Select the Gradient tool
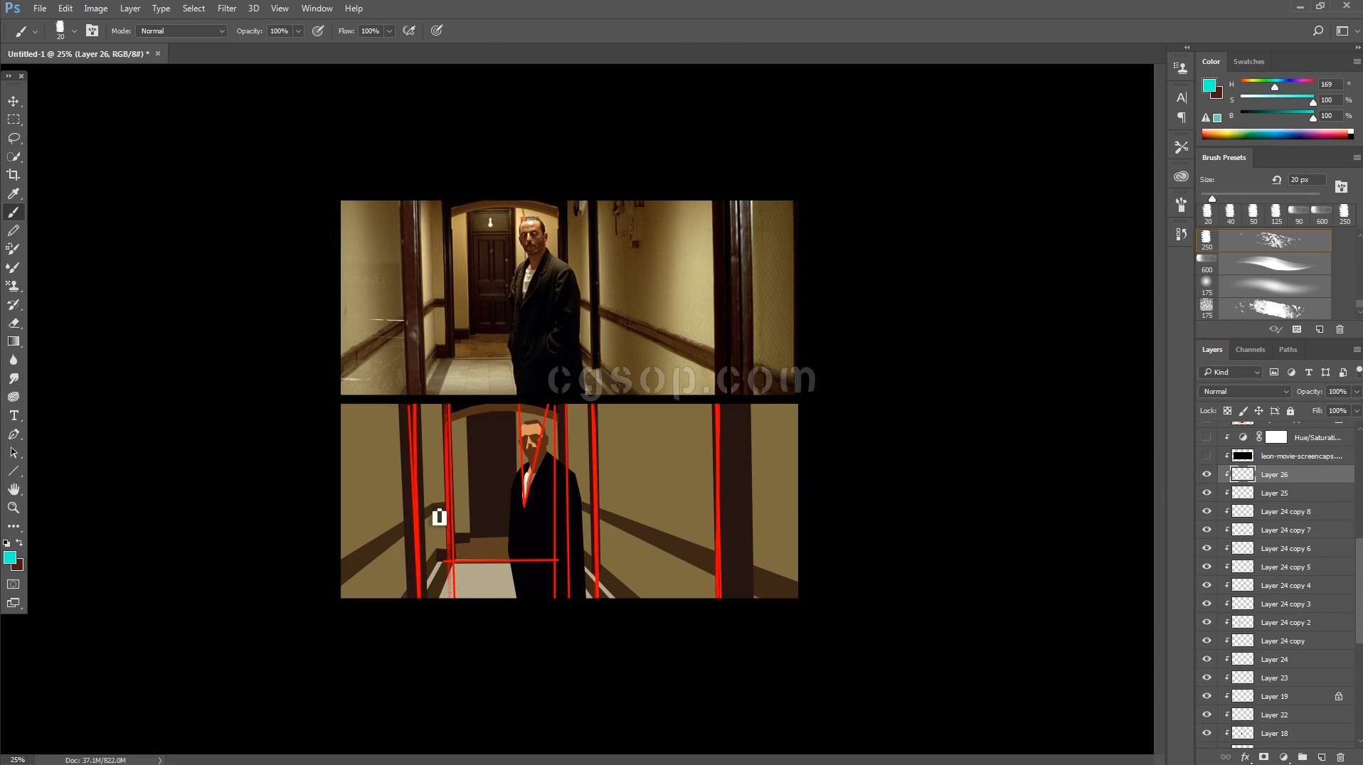 pyautogui.click(x=14, y=341)
